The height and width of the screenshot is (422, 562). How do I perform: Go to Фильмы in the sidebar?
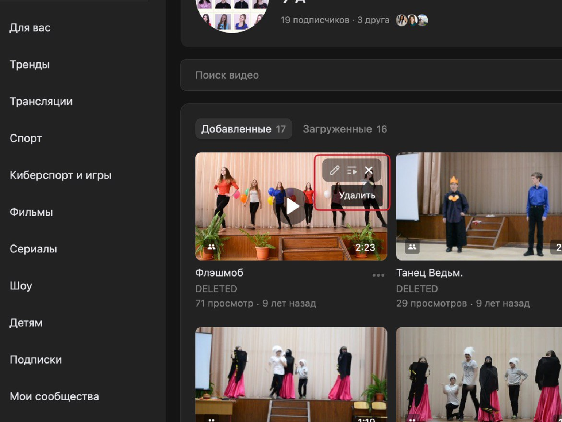point(31,212)
